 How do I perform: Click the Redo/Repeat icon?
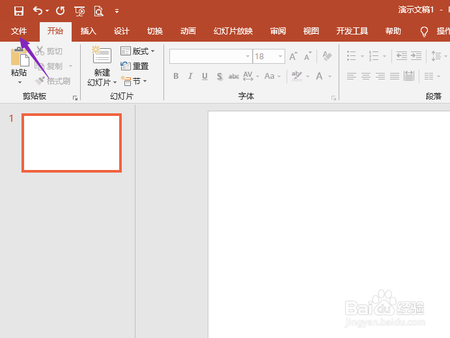61,11
